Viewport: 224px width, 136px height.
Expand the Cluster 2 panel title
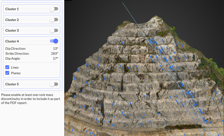pyautogui.click(x=12, y=20)
